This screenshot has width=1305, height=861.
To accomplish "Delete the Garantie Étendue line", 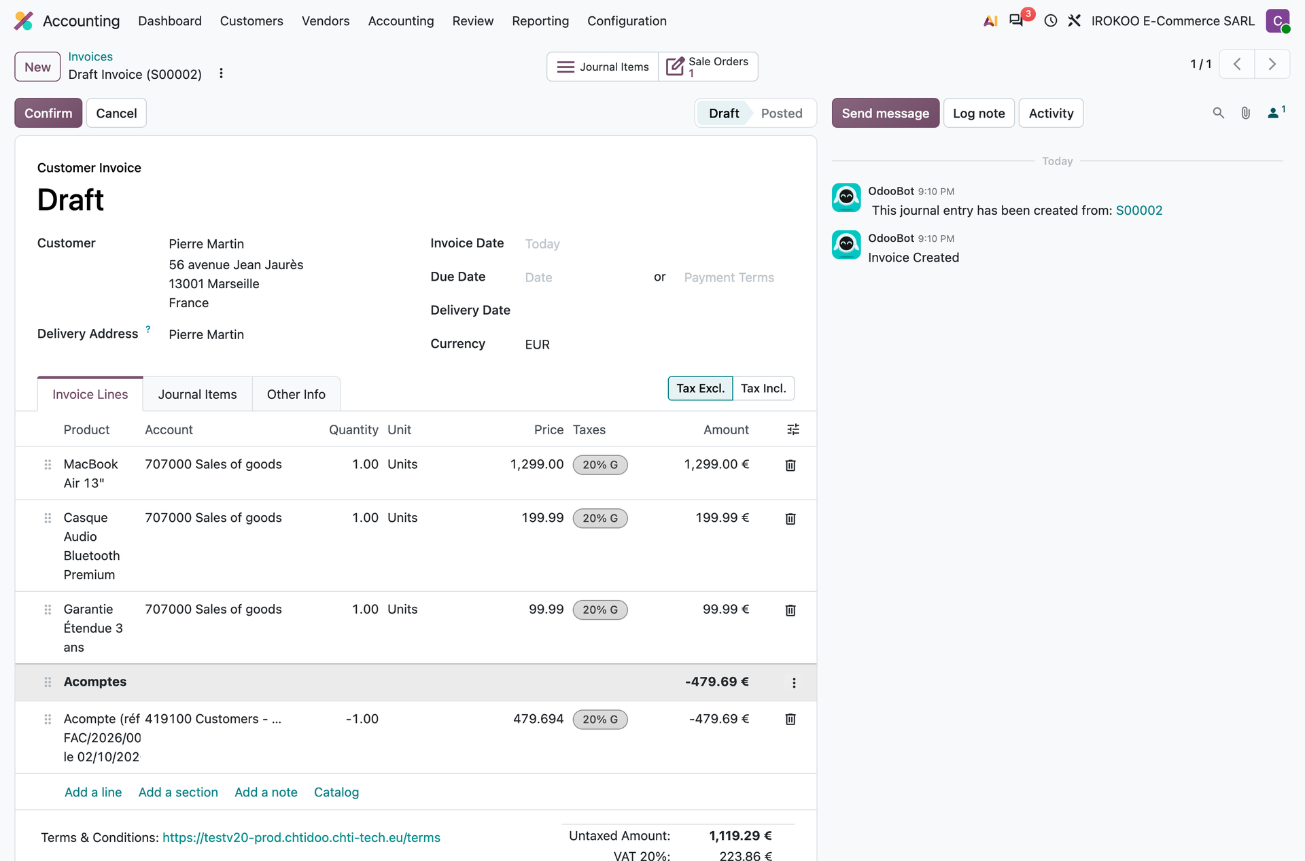I will [x=790, y=611].
